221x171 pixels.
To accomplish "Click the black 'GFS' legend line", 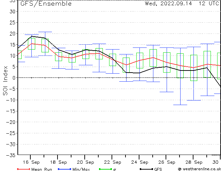I will (146, 169).
